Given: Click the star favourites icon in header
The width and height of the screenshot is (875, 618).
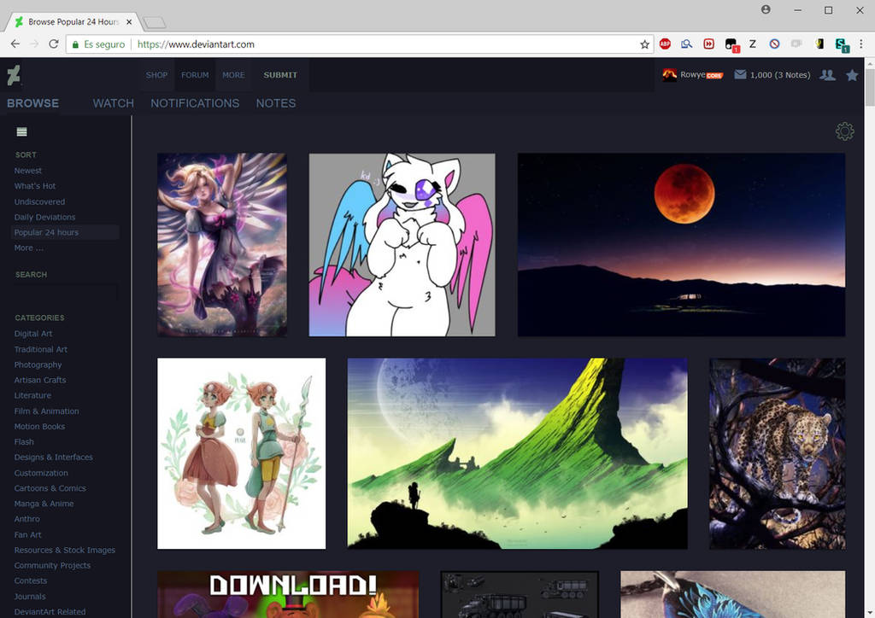Looking at the screenshot, I should pyautogui.click(x=852, y=75).
